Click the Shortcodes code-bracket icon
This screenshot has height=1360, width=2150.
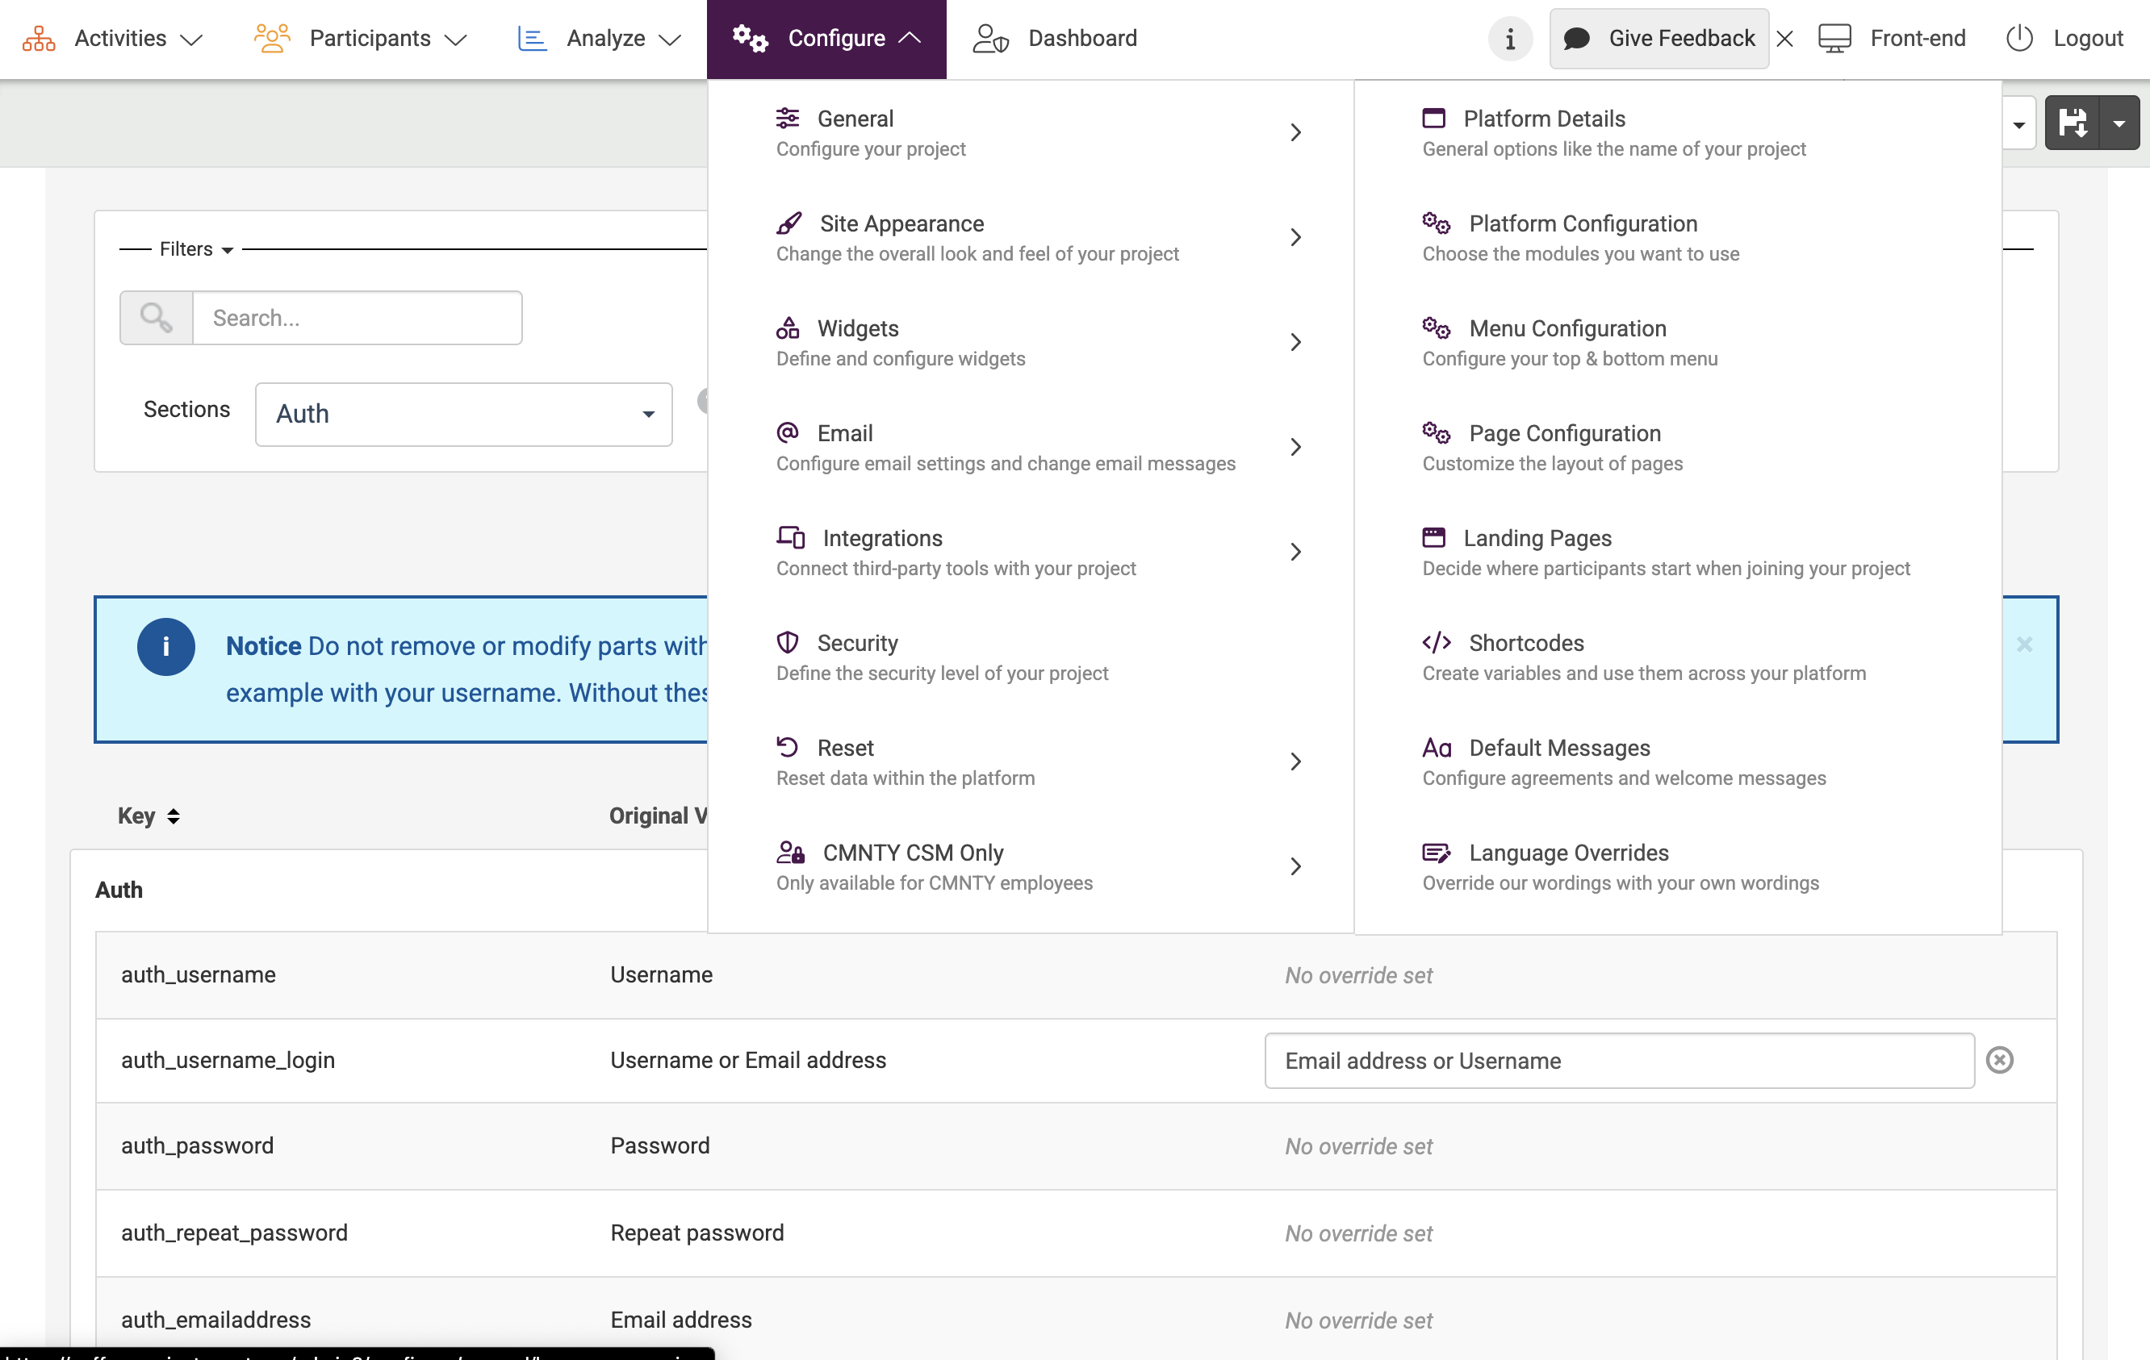pos(1436,643)
